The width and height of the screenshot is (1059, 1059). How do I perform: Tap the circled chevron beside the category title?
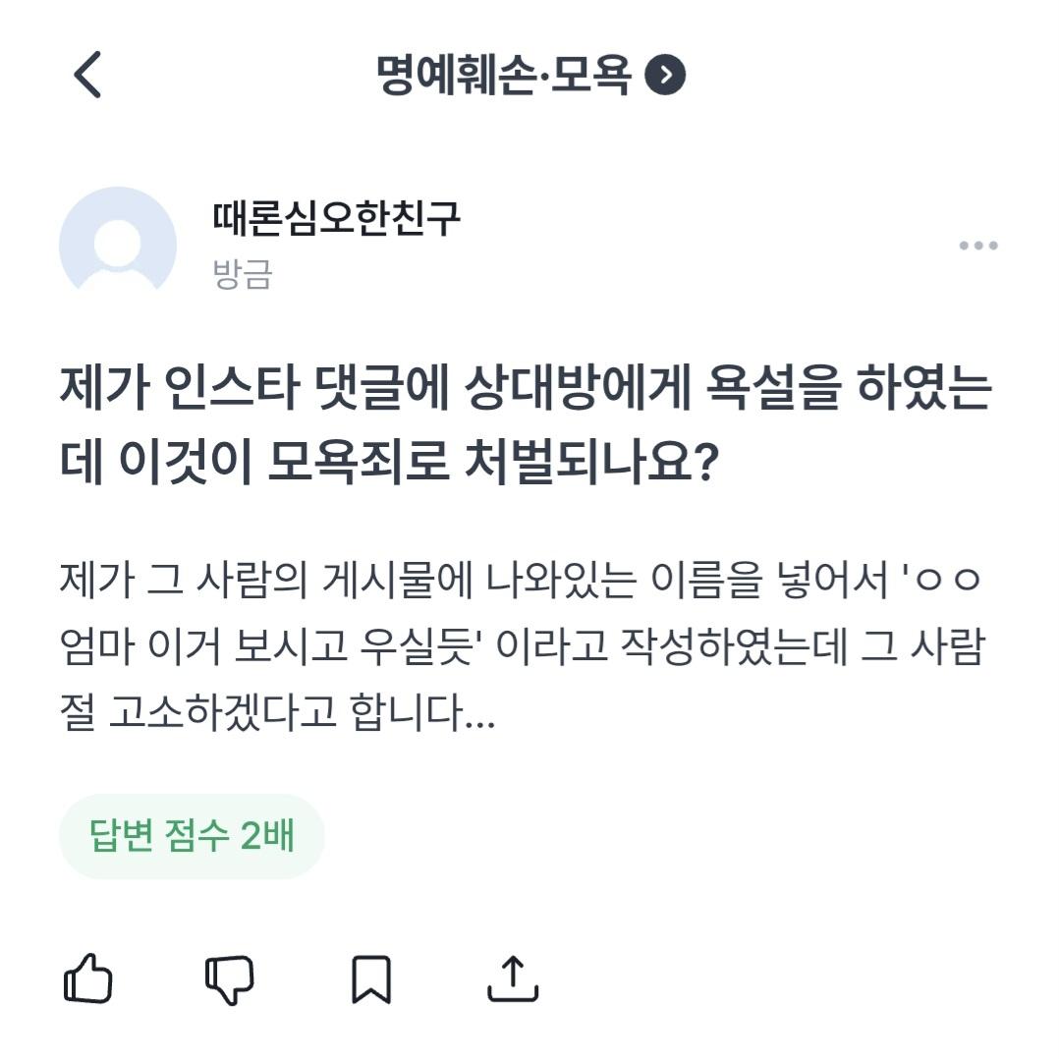point(665,76)
